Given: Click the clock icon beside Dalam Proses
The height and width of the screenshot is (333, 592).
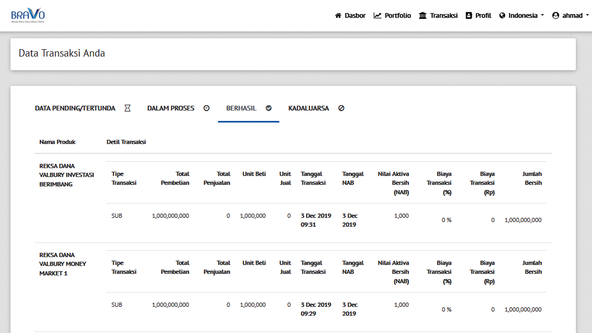Looking at the screenshot, I should pyautogui.click(x=207, y=108).
